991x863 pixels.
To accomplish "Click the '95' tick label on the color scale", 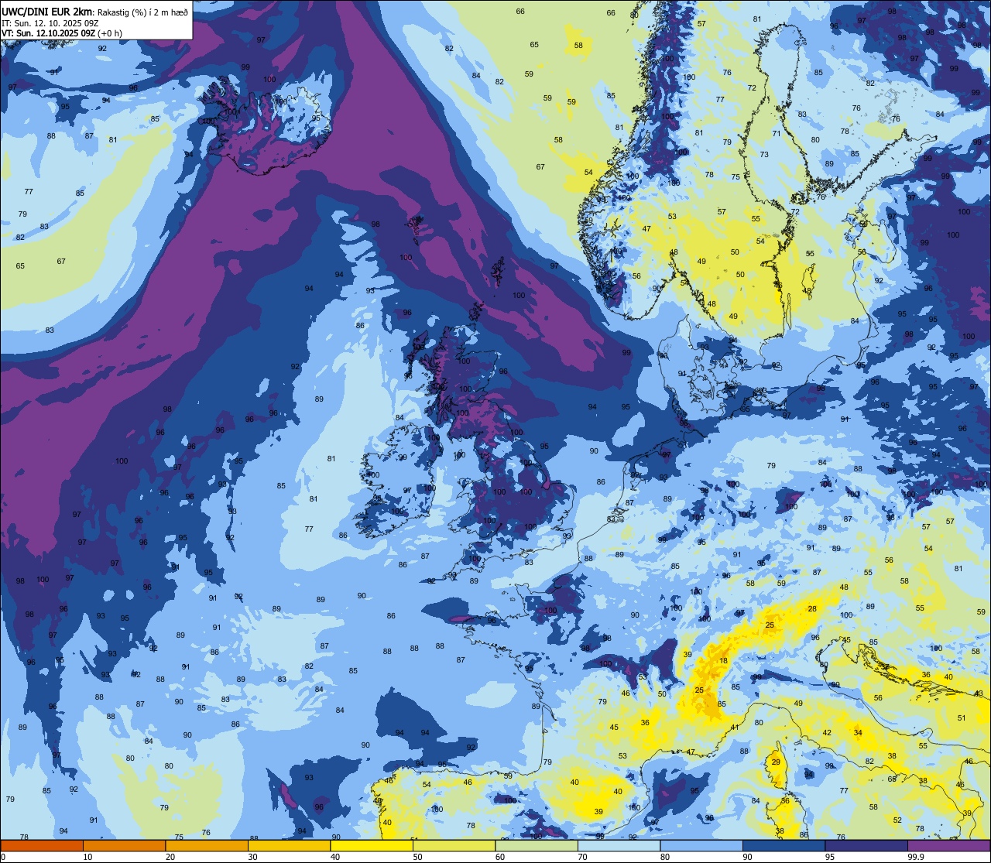I will click(x=830, y=857).
